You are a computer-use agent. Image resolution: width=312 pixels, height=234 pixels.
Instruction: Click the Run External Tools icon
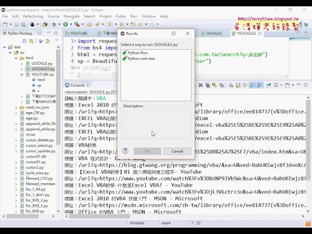77,24
